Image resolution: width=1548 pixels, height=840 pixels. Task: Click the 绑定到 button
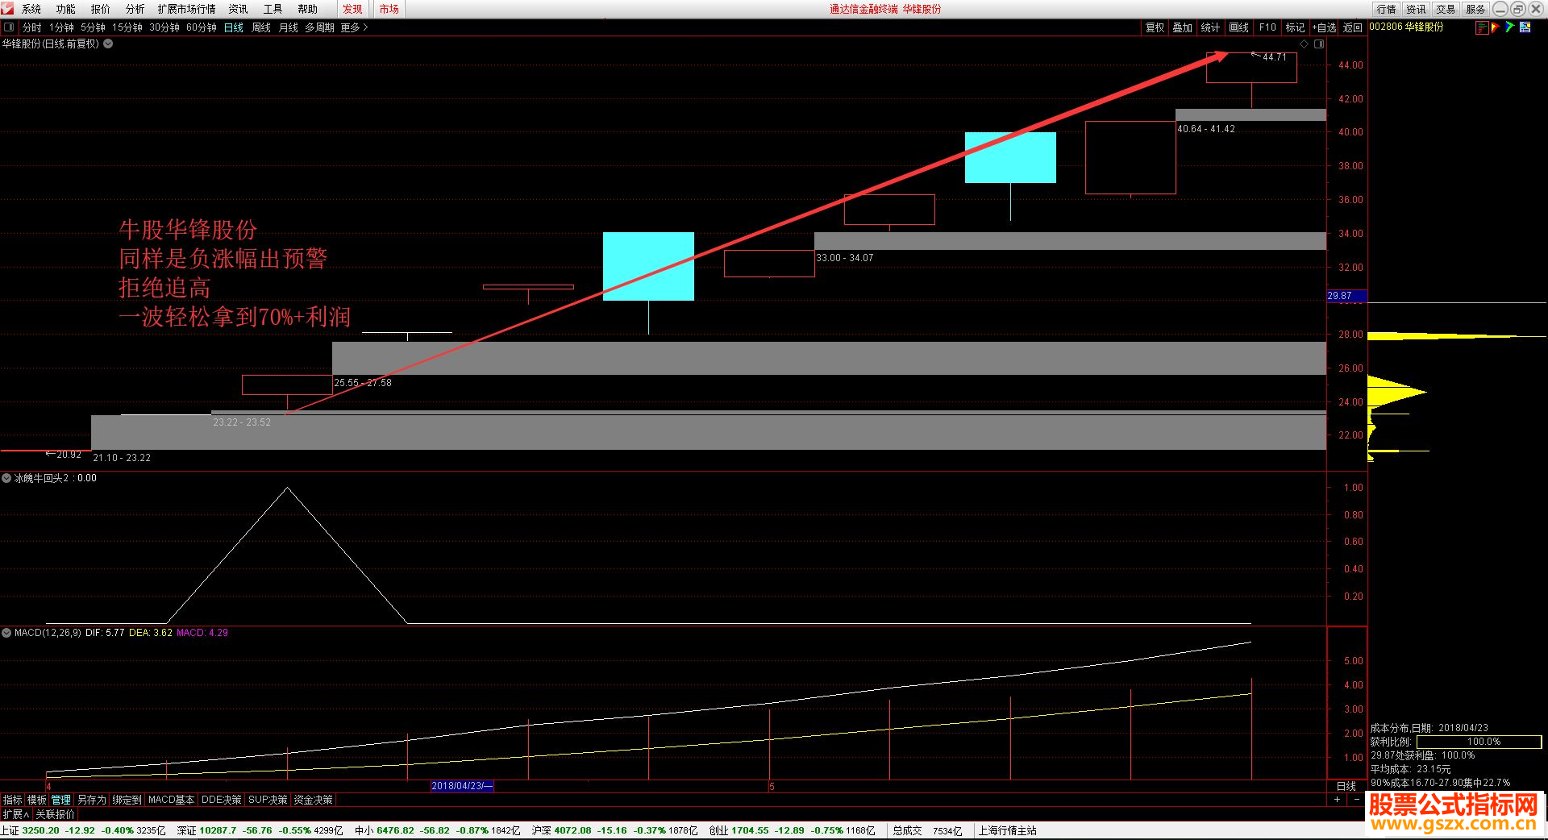[x=127, y=800]
